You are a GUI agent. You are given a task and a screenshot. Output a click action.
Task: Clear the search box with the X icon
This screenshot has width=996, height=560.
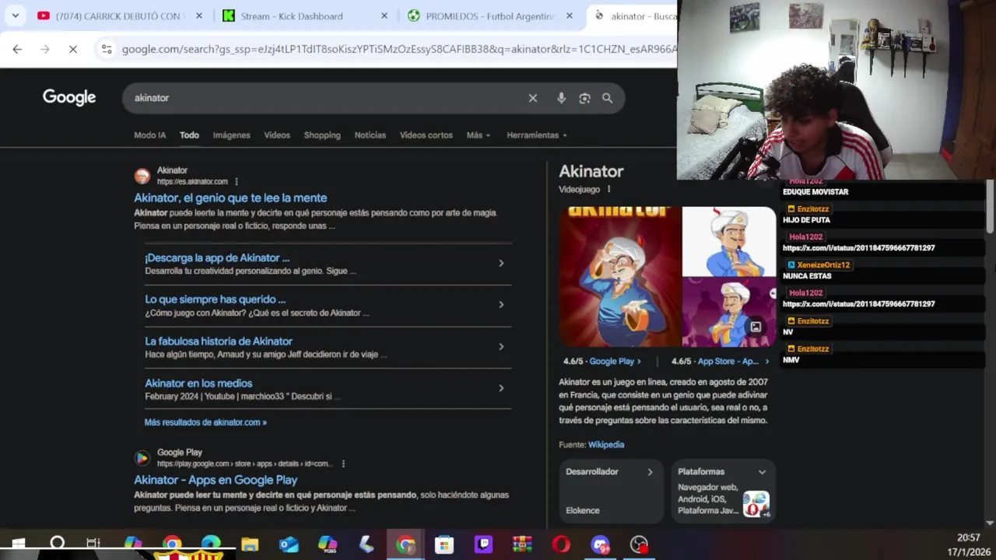point(533,98)
